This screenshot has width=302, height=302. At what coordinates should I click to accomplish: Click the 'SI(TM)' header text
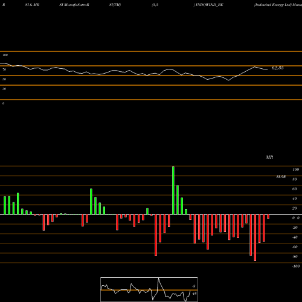[115, 5]
